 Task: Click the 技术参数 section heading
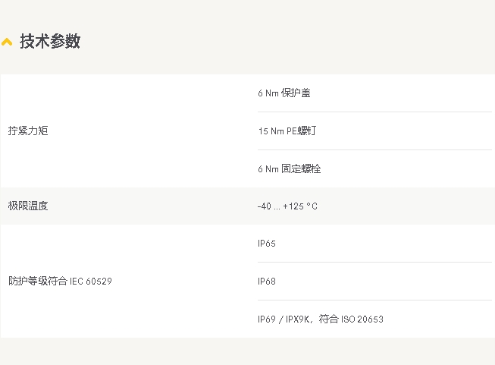[49, 42]
